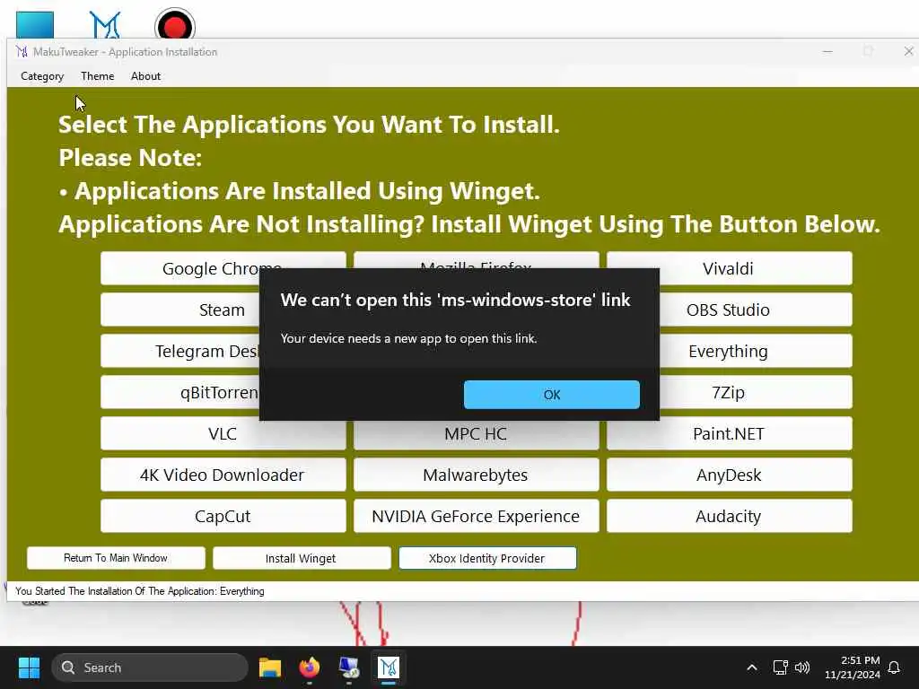The height and width of the screenshot is (689, 919).
Task: Click OK in the ms-windows-store dialog
Action: click(x=552, y=395)
